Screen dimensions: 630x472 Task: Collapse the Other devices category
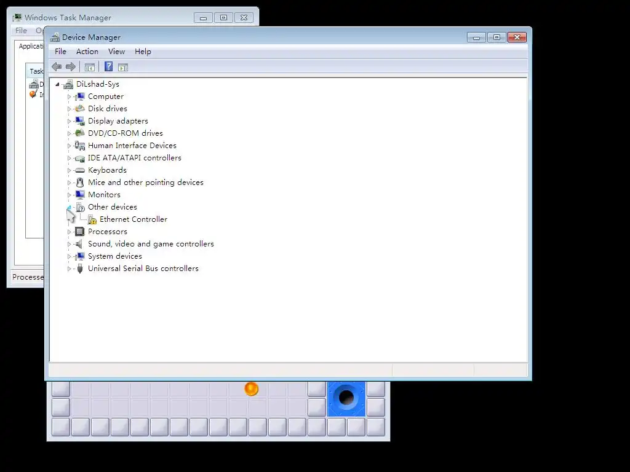pyautogui.click(x=69, y=208)
